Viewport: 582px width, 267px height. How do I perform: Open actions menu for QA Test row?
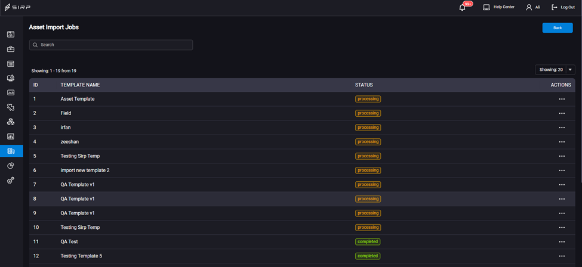[562, 242]
